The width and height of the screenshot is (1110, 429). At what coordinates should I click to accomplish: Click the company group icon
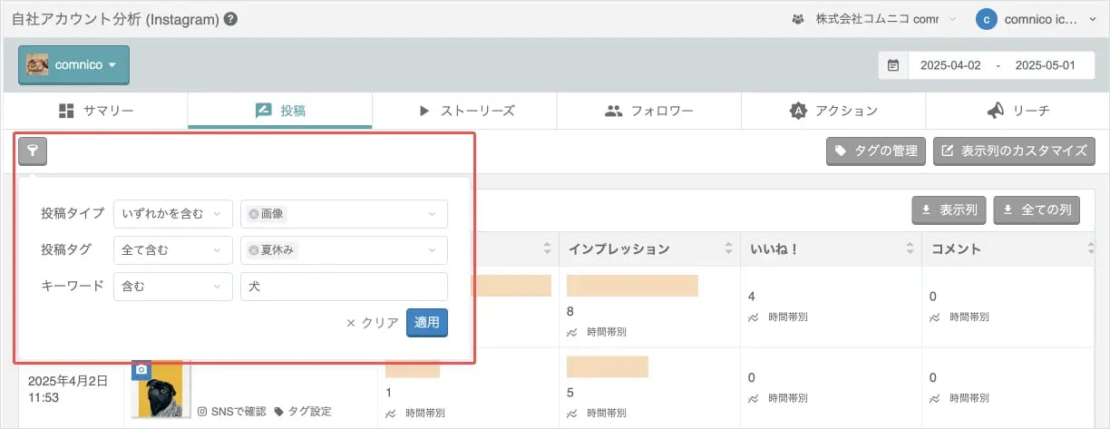pos(798,18)
